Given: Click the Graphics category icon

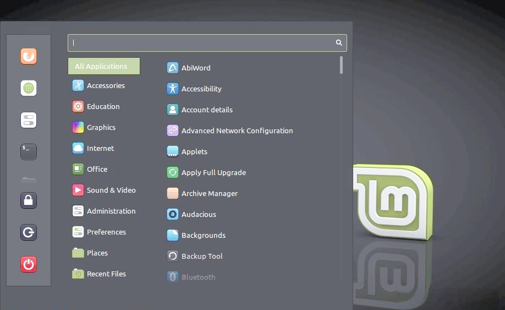Looking at the screenshot, I should click(78, 127).
